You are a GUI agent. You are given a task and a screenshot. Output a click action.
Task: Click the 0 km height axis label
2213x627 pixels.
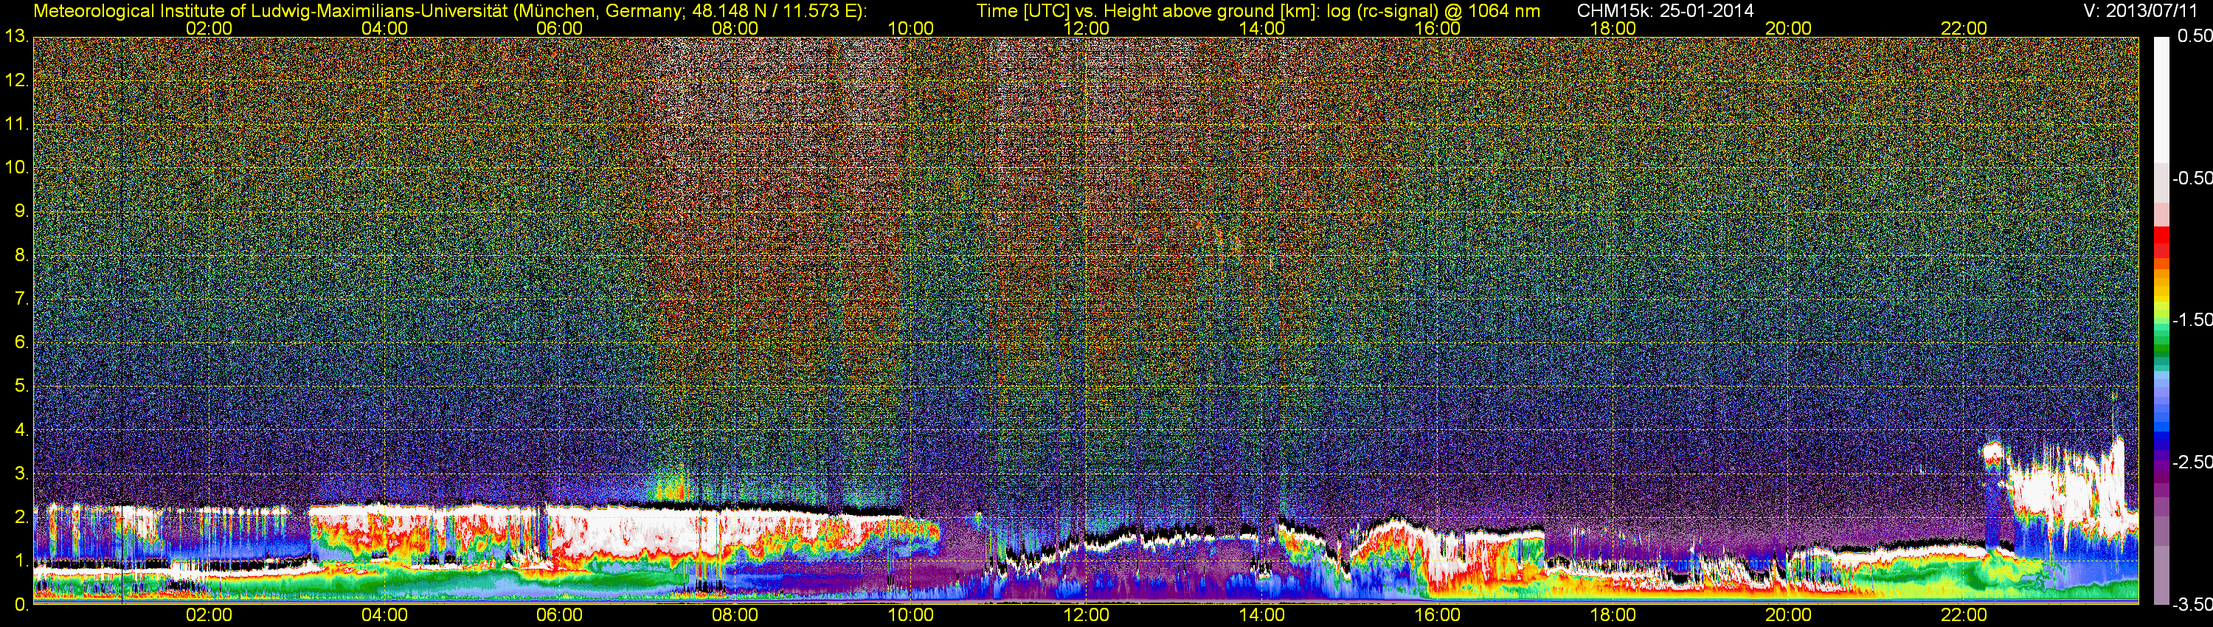click(21, 605)
